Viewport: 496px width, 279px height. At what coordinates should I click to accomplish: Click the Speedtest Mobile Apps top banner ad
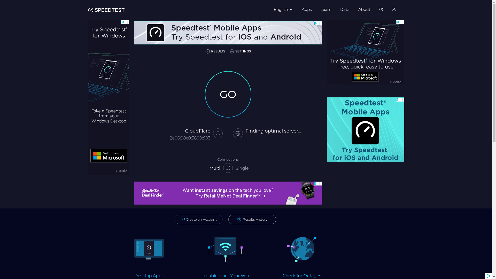228,33
